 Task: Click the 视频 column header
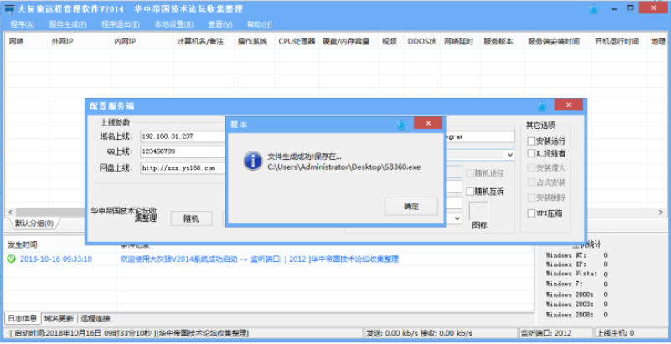391,42
